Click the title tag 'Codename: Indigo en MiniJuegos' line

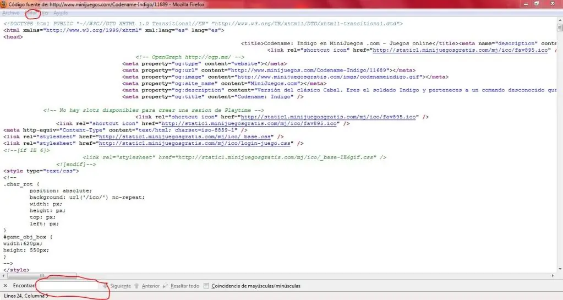tap(398, 43)
